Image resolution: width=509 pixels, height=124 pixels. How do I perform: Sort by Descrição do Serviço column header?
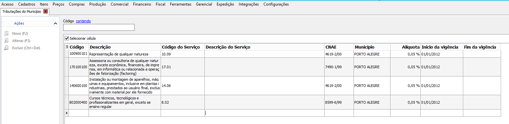[x=264, y=47]
